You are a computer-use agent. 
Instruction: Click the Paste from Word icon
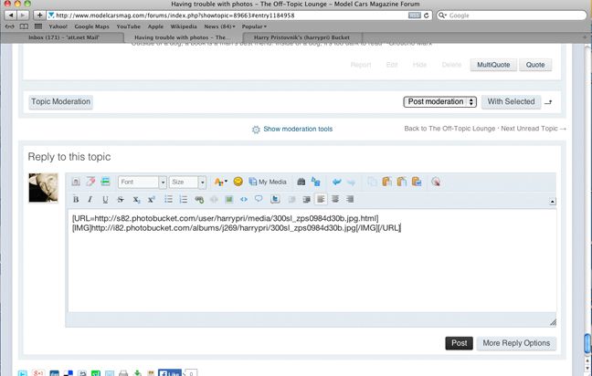[x=417, y=182]
